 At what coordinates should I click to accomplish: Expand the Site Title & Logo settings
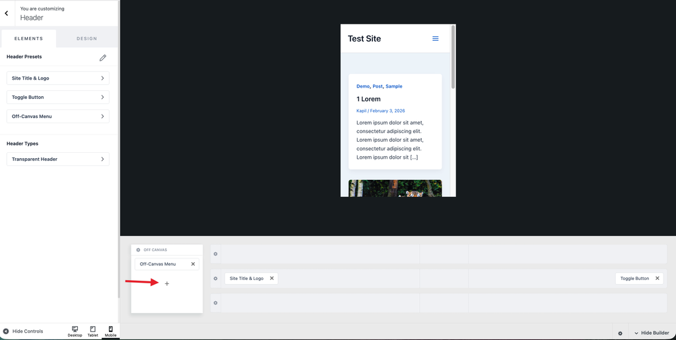pyautogui.click(x=58, y=78)
